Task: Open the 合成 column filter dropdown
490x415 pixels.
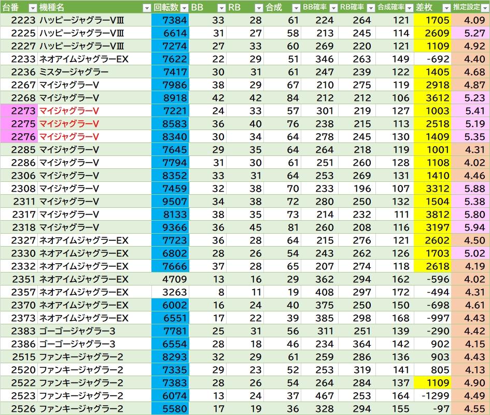Action: coord(296,8)
